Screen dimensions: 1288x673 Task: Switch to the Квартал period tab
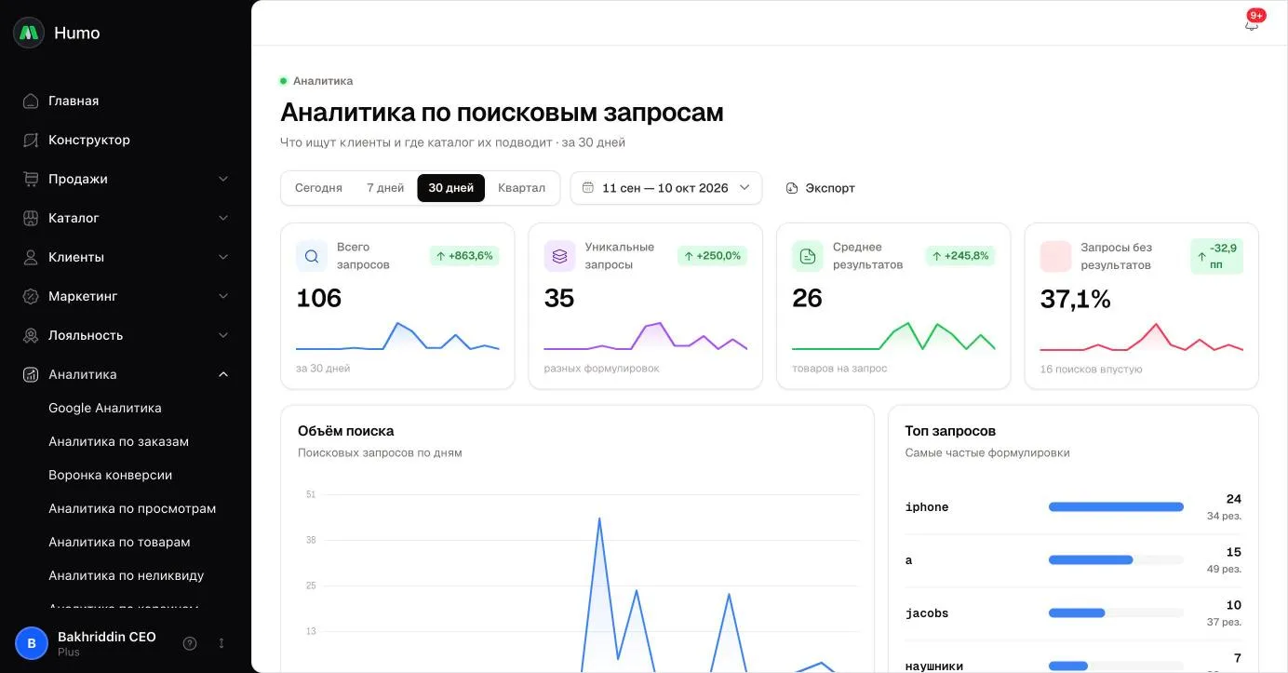(x=521, y=188)
